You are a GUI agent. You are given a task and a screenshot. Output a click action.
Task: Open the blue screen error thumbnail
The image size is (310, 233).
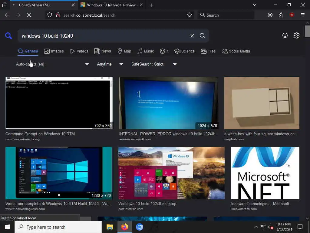[169, 103]
